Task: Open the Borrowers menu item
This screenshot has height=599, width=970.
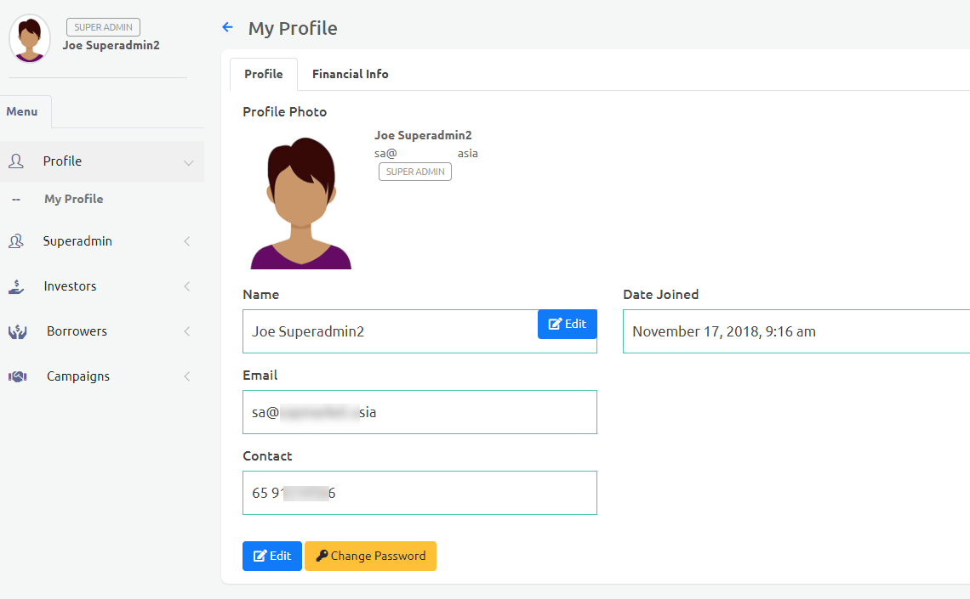Action: point(102,331)
